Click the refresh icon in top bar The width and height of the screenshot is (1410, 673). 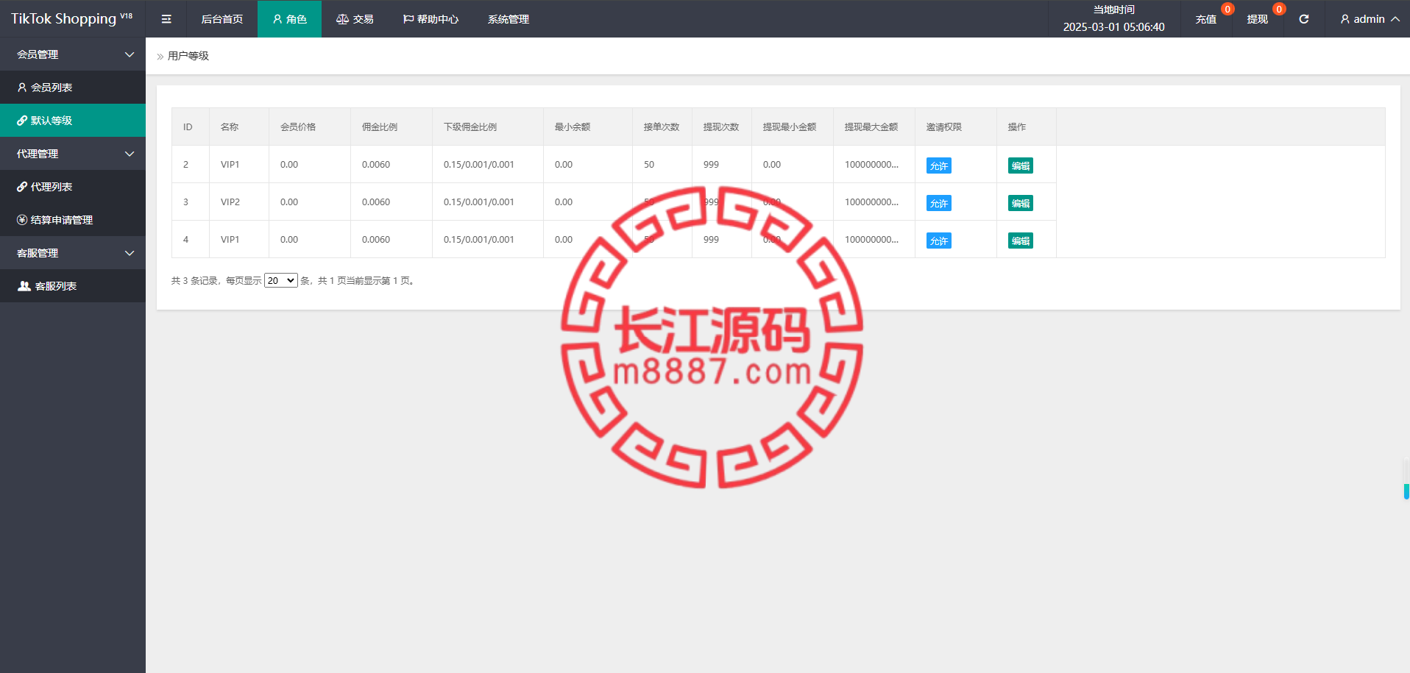pyautogui.click(x=1303, y=19)
